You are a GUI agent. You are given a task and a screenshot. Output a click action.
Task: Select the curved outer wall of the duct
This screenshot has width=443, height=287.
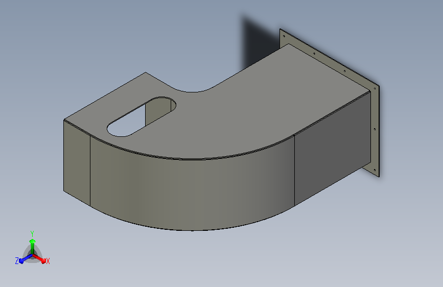click(192, 184)
